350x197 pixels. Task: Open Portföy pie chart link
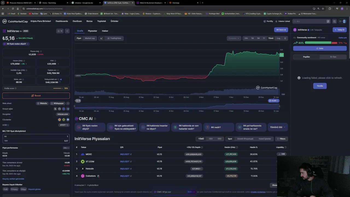[268, 21]
